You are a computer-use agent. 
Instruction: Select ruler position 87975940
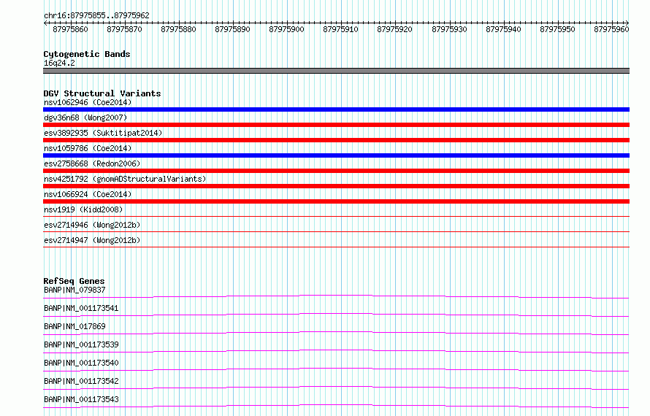(x=503, y=29)
